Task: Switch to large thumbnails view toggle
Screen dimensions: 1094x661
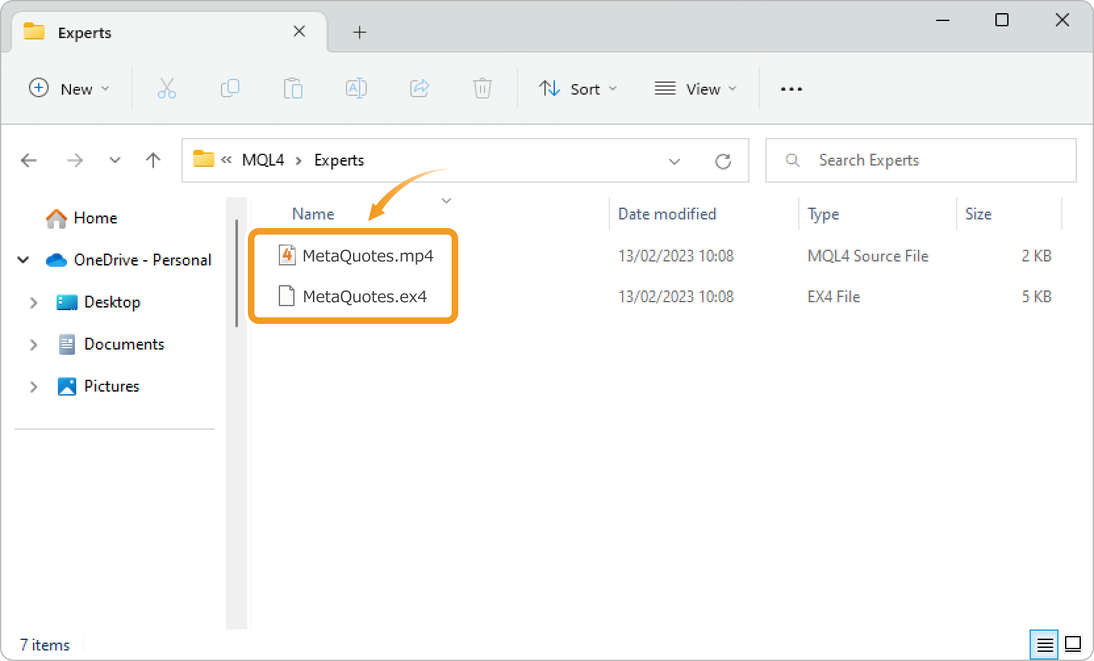Action: coord(1073,645)
